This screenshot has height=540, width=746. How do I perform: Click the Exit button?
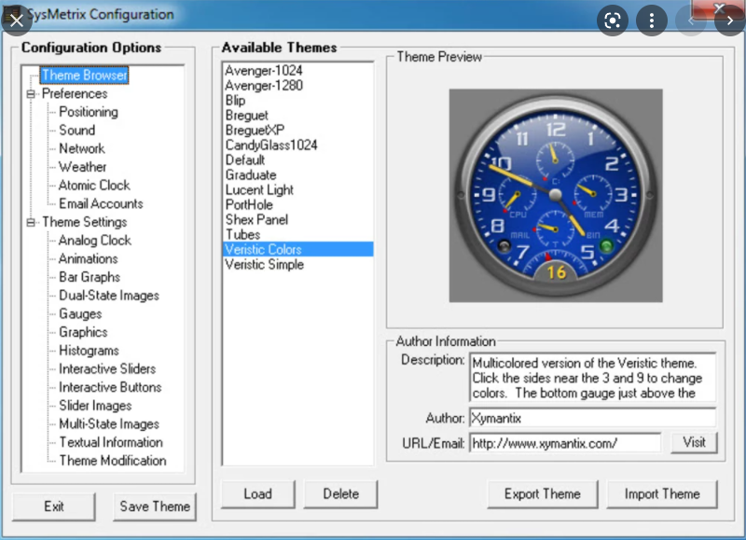54,506
